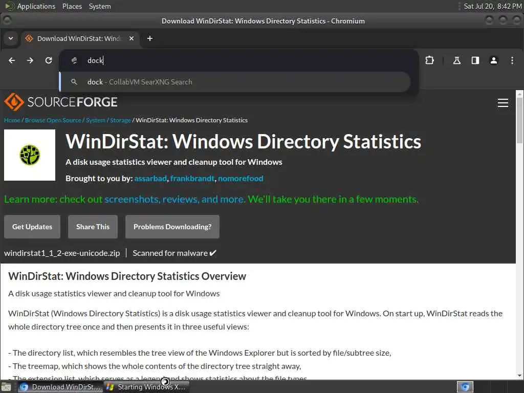524x393 pixels.
Task: Click the WinDirStat Overview heading
Action: pyautogui.click(x=127, y=276)
